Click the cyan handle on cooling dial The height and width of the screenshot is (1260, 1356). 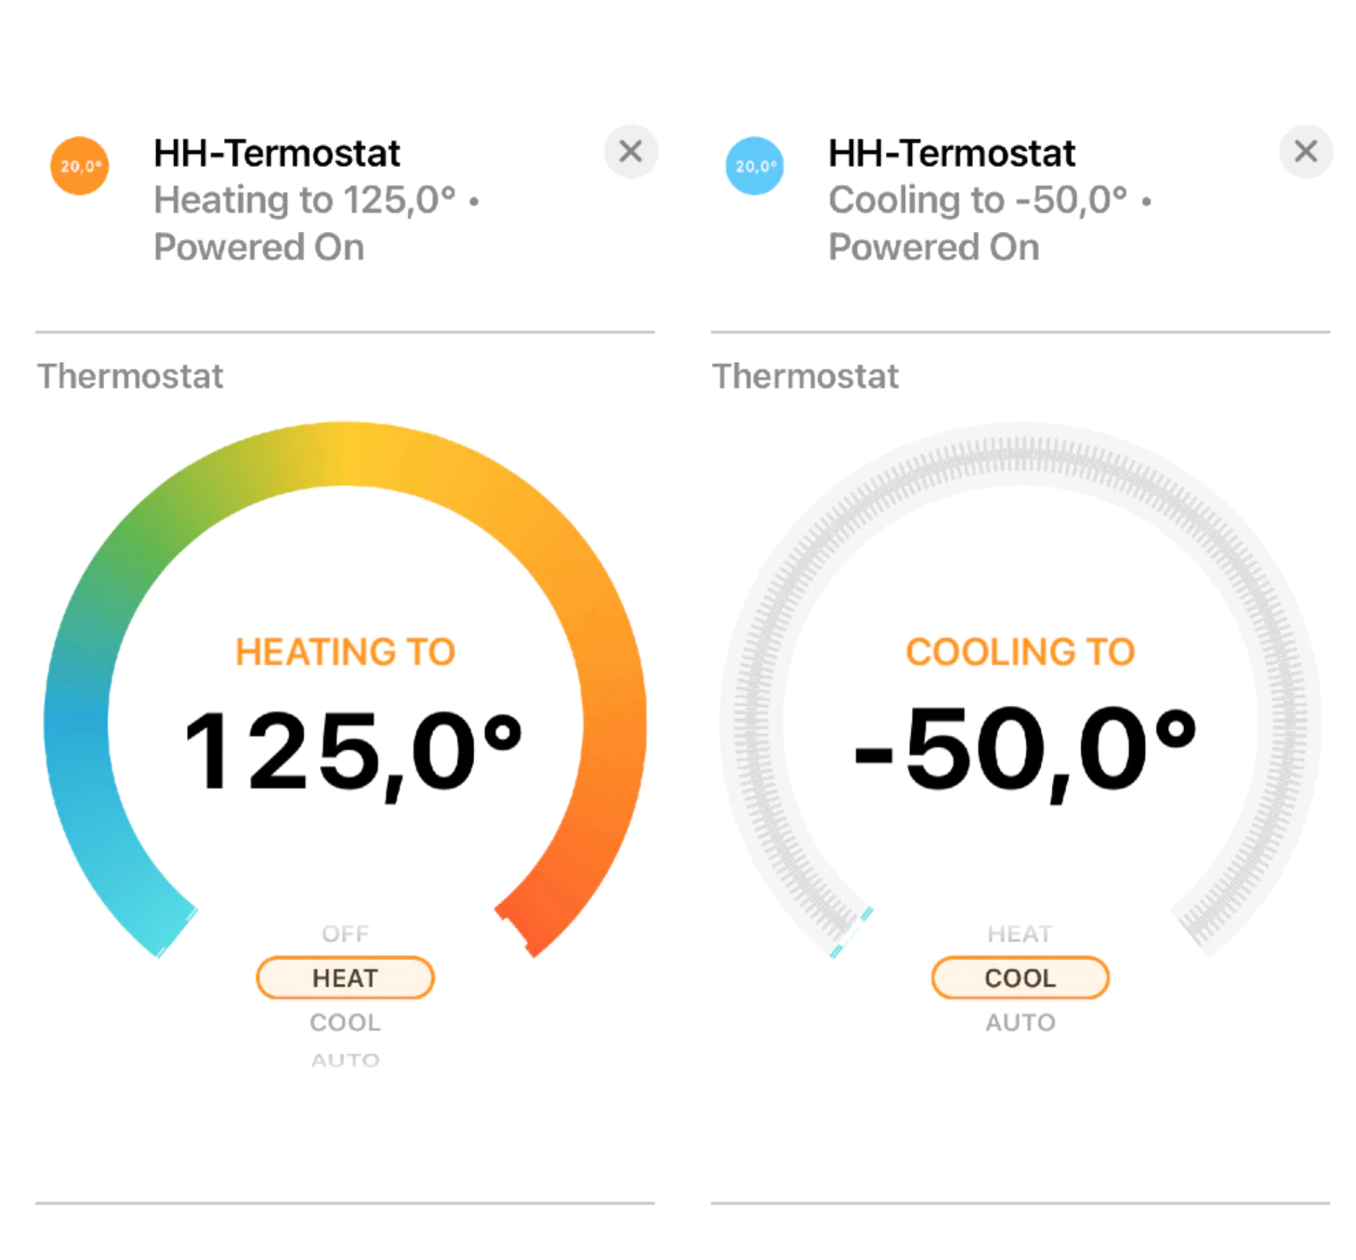[x=851, y=932]
